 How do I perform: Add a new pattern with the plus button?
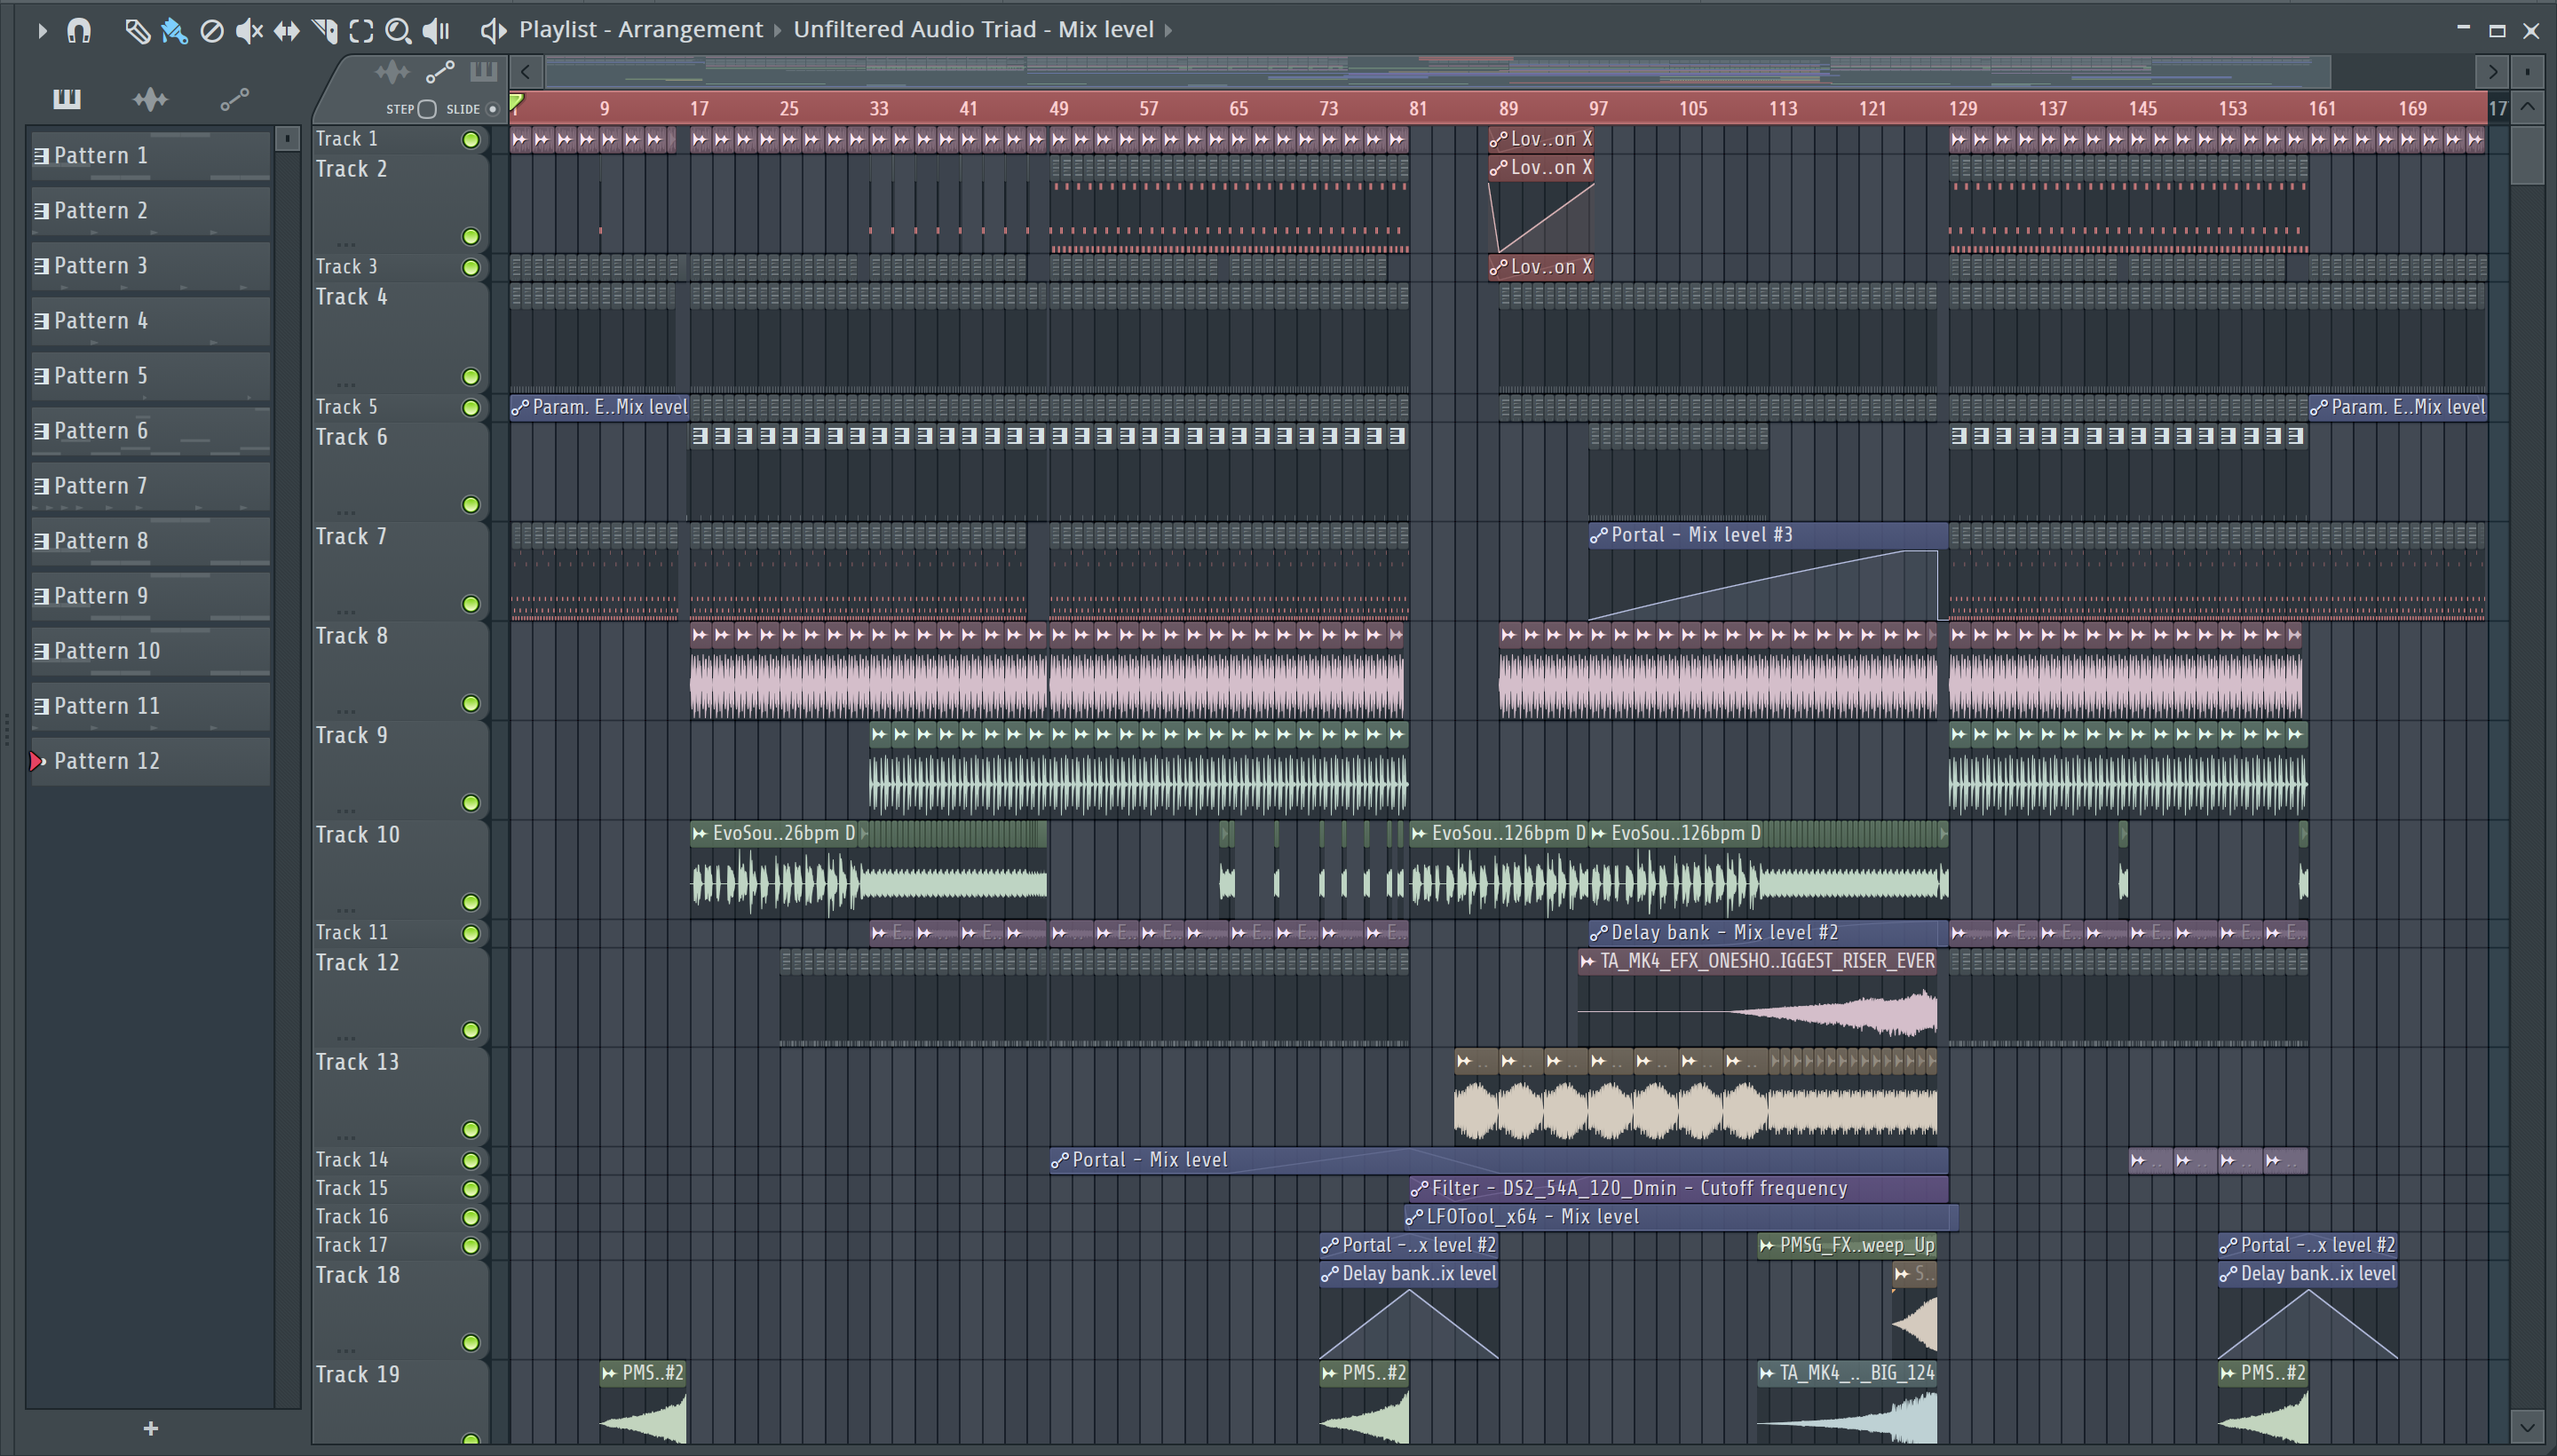coord(151,1428)
